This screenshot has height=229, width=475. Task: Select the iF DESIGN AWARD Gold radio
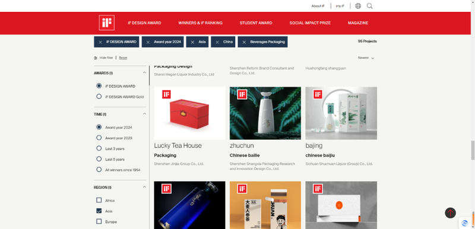pyautogui.click(x=99, y=96)
